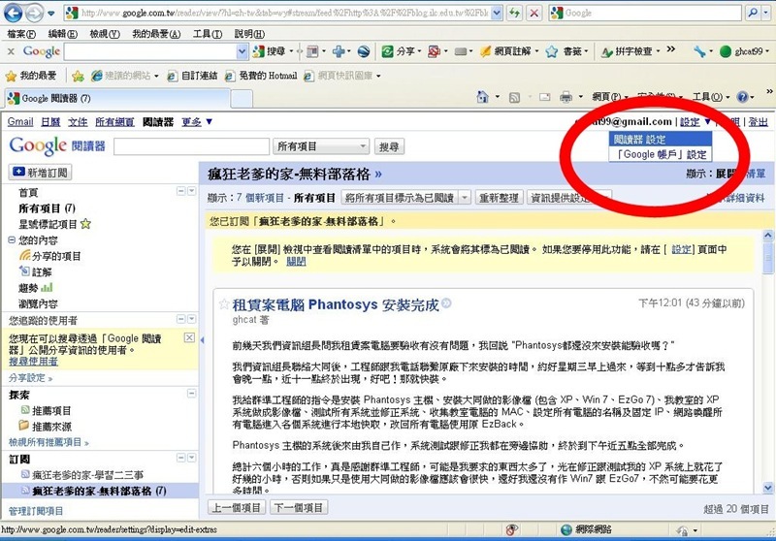Viewport: 776px width, 541px height.
Task: Open the 檔案(F) menu
Action: [21, 34]
